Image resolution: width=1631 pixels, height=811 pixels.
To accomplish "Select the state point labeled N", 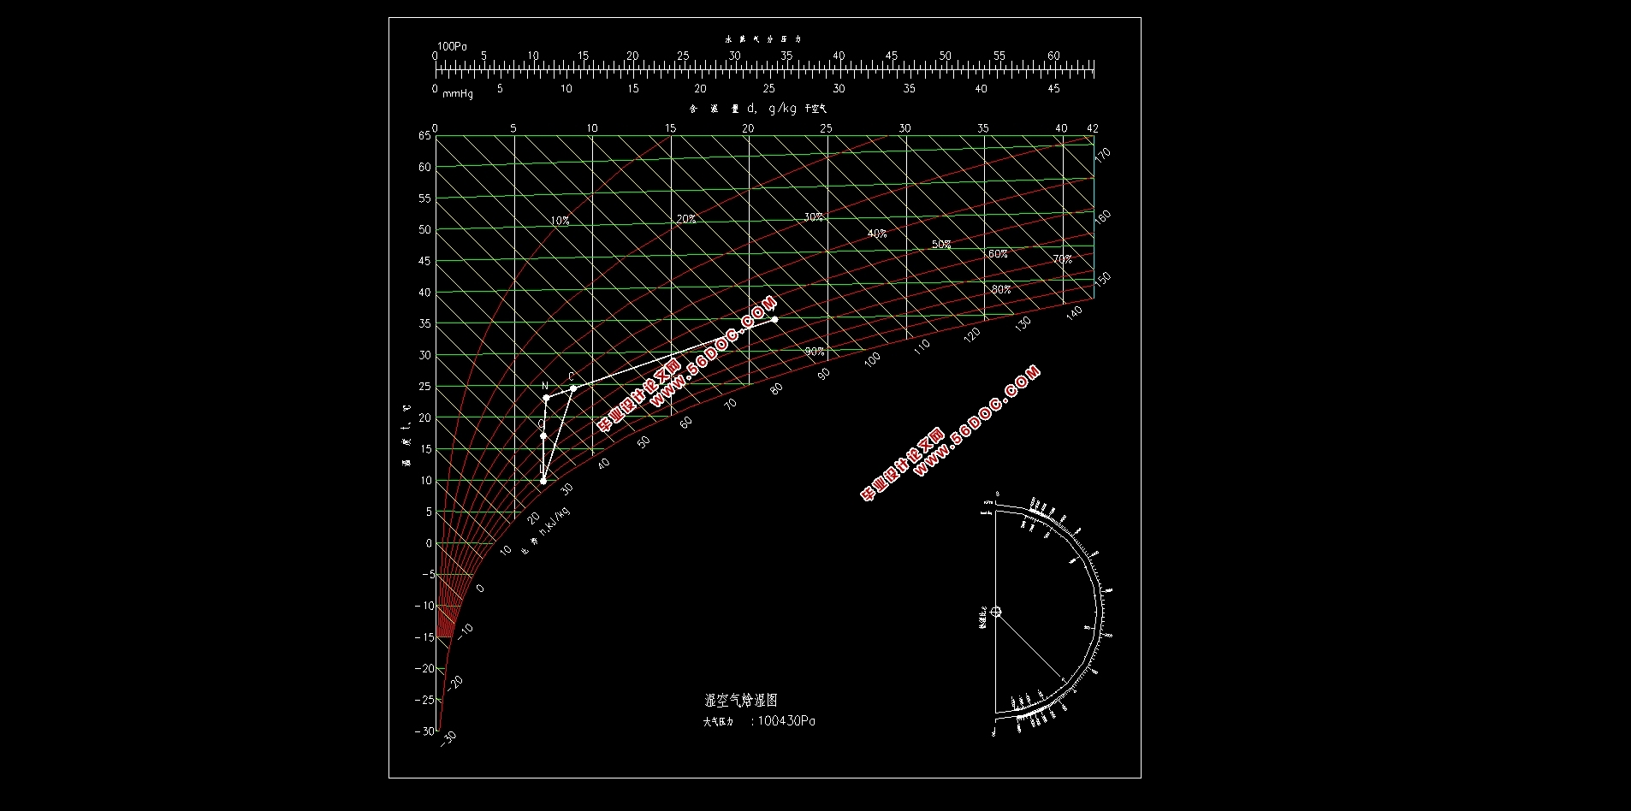I will click(546, 398).
